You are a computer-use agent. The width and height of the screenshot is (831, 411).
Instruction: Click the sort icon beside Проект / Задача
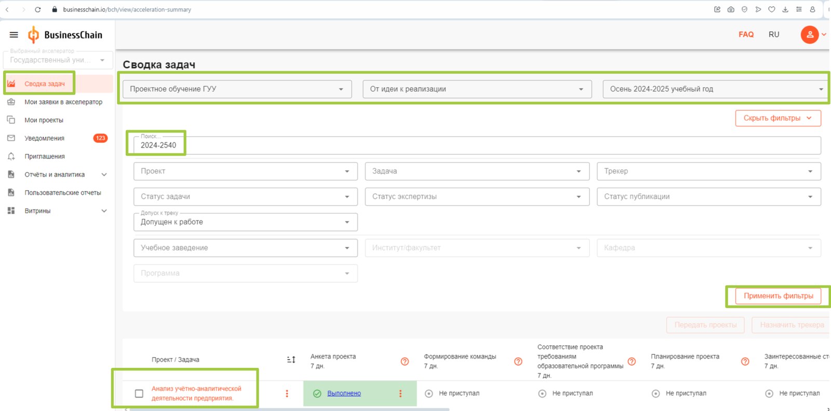coord(291,360)
